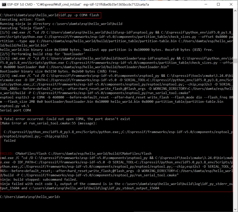Image resolution: width=238 pixels, height=212 pixels.
Task: Click the final prompt 'C:\Users\damta\esp\hello_world>'
Action: (x=30, y=197)
